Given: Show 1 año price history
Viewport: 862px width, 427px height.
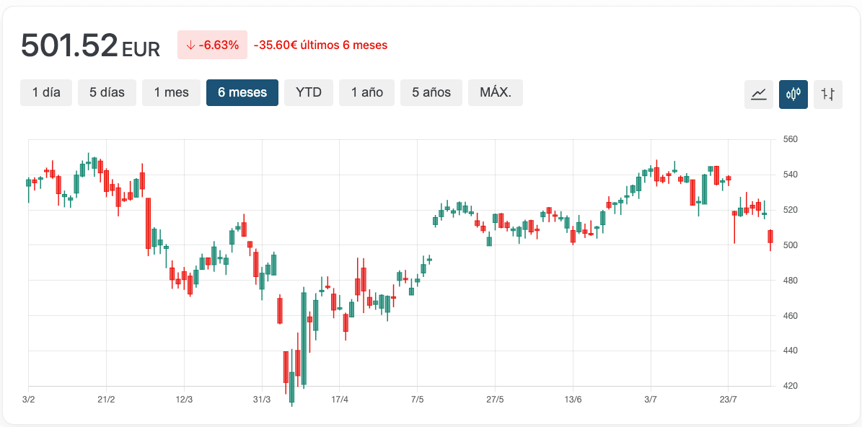Looking at the screenshot, I should 367,92.
